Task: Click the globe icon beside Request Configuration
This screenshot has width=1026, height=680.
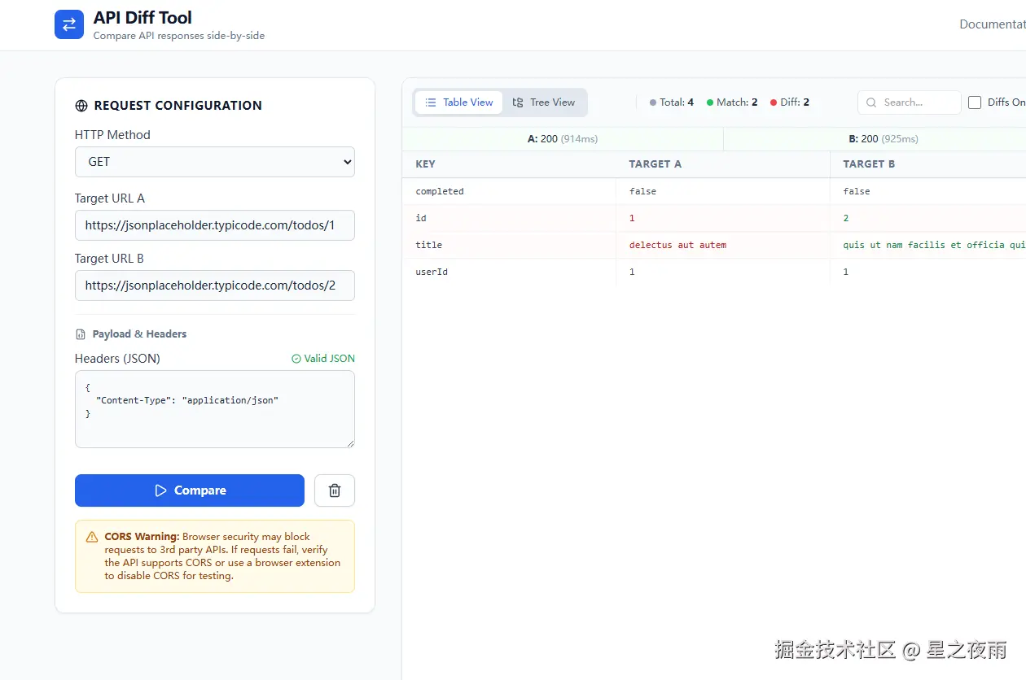Action: [81, 106]
